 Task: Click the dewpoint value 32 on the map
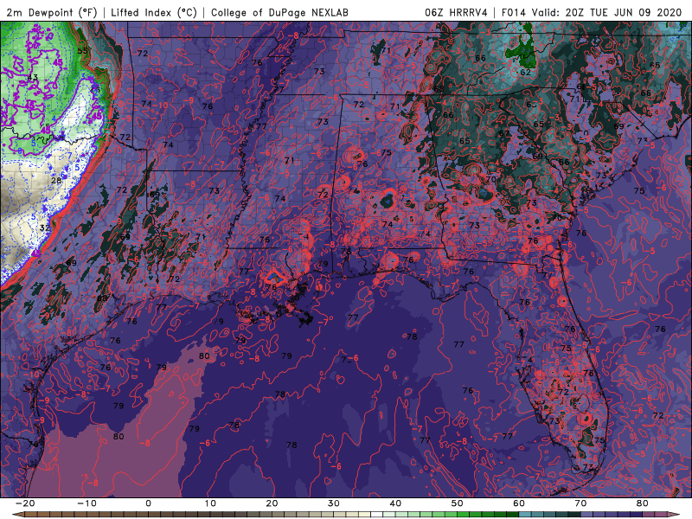point(45,227)
